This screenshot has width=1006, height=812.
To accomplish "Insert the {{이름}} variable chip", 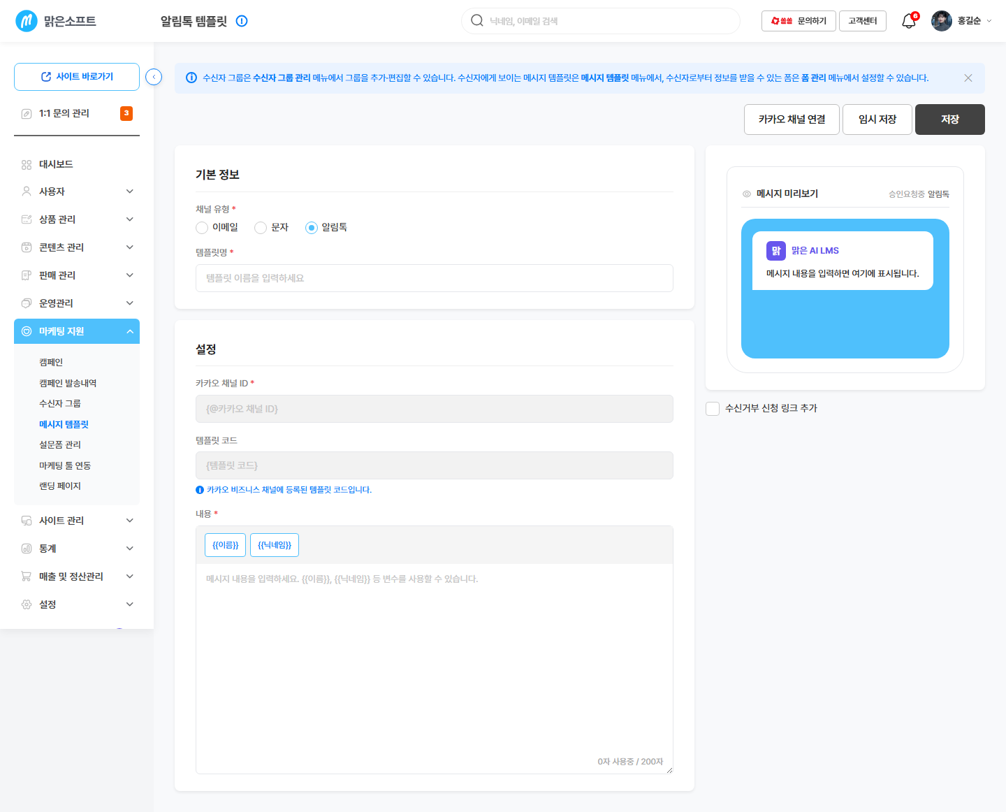I will tap(225, 545).
